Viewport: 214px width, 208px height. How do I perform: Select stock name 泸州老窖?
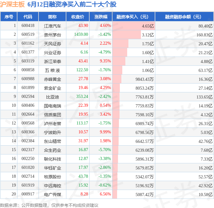click(x=52, y=124)
